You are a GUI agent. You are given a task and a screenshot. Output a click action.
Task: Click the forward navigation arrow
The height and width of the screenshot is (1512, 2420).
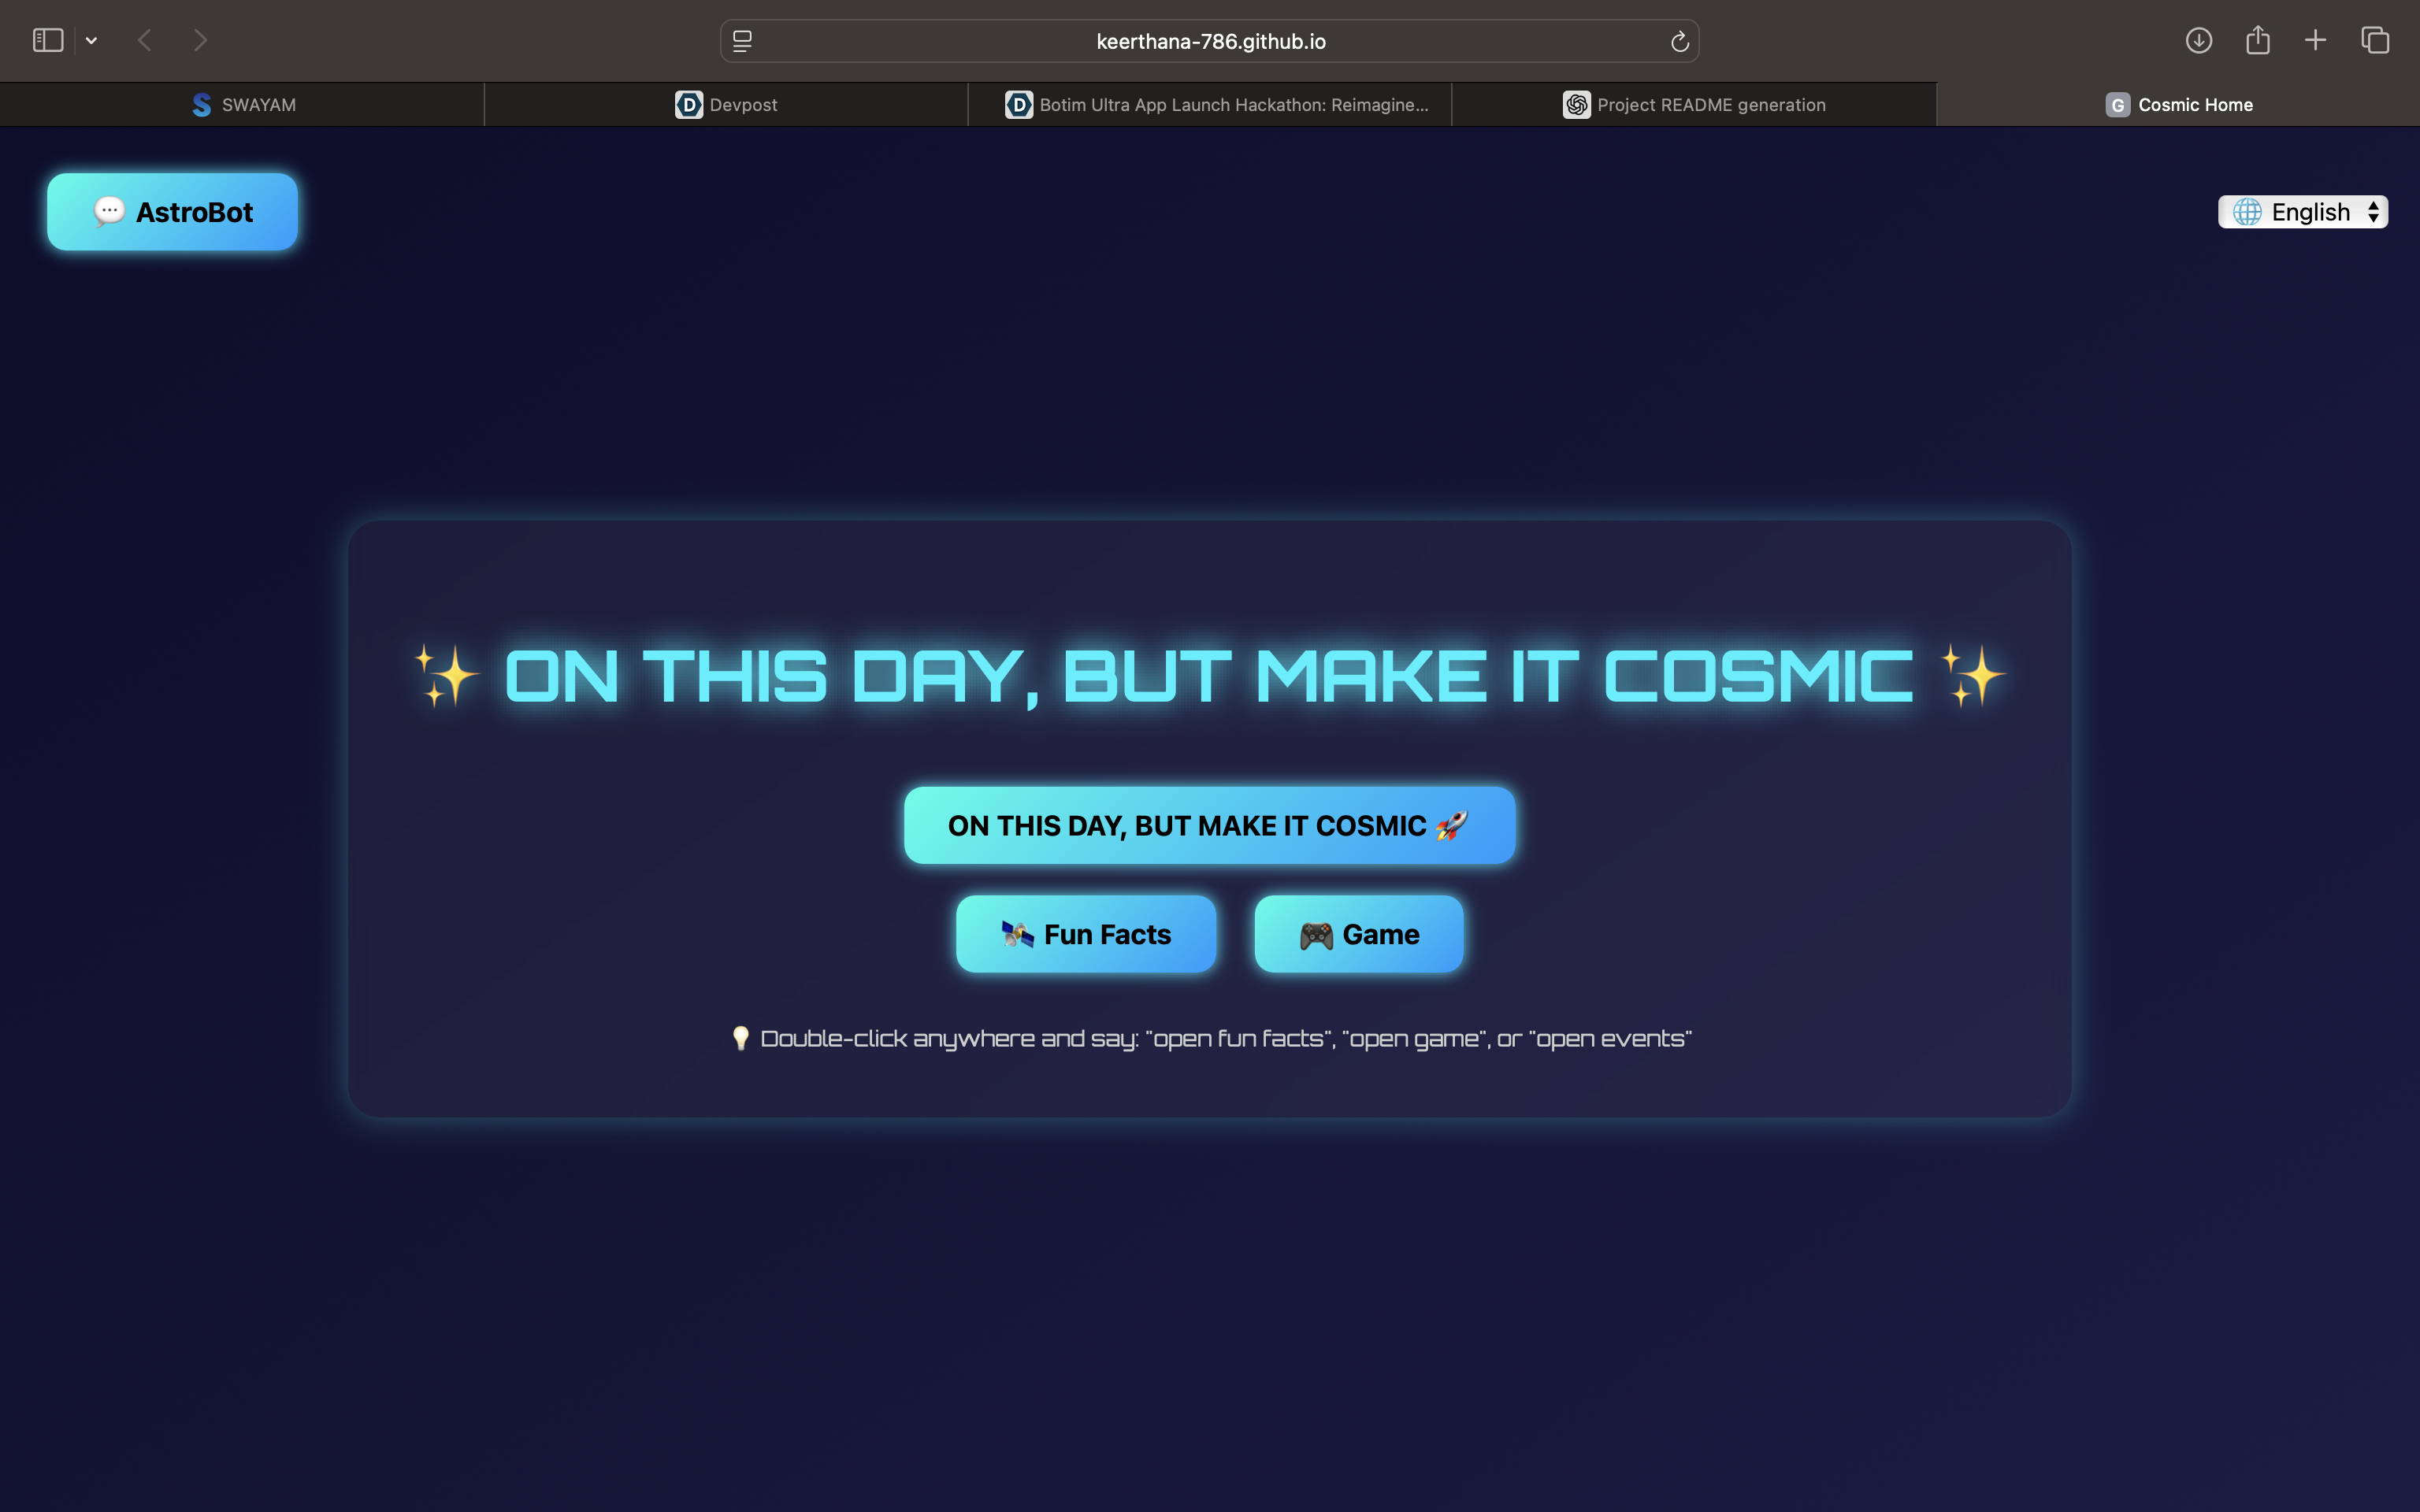(200, 40)
